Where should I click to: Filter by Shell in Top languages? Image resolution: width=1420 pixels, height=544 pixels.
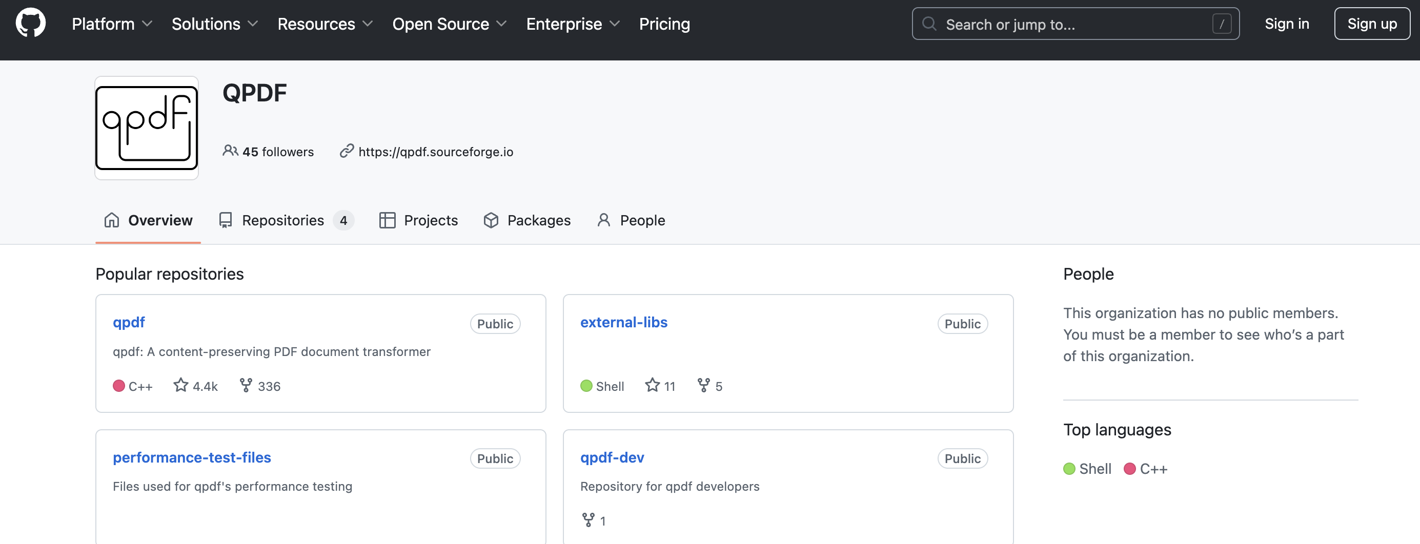tap(1088, 469)
